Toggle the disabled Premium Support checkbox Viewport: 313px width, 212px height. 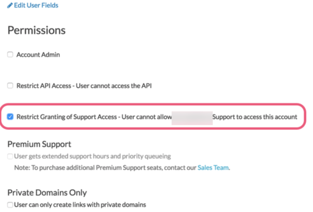(x=10, y=156)
